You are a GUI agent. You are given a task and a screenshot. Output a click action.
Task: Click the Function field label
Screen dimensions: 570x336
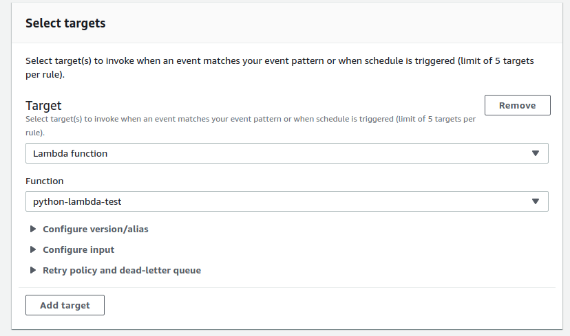coord(44,181)
